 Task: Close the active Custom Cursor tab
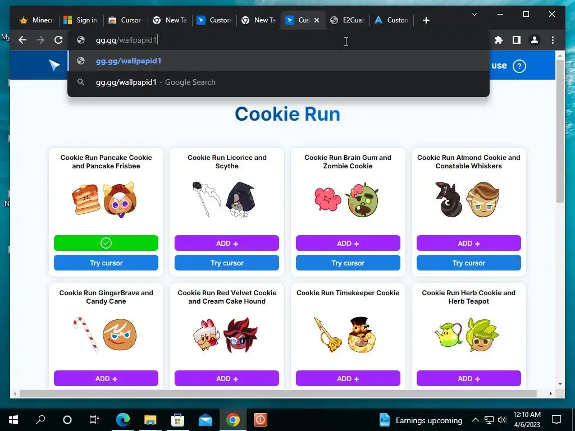coord(317,21)
